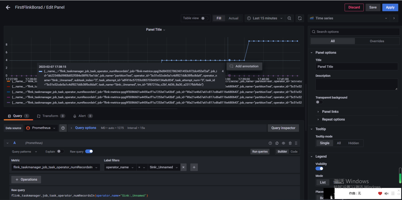The width and height of the screenshot is (402, 200).
Task: Open the playlist icon in music widget
Action: pyautogui.click(x=393, y=193)
